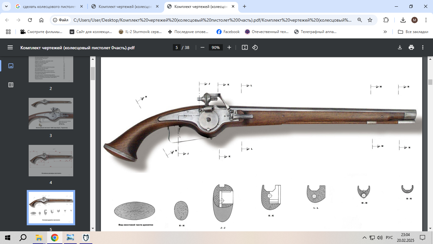
Task: Click the PDF zoom in plus button
Action: tap(229, 47)
